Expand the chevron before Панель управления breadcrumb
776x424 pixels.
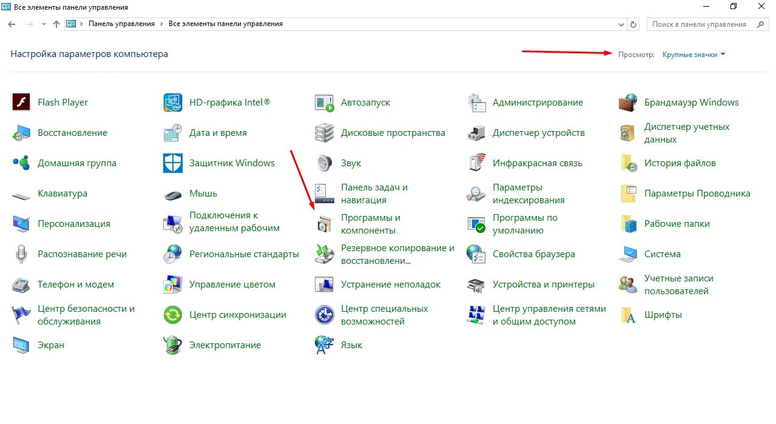coord(81,24)
